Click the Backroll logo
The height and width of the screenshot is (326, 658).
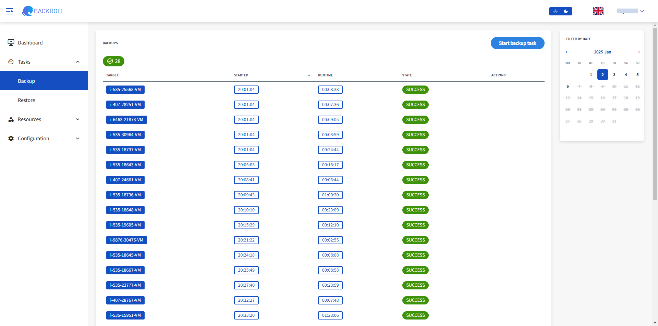(x=43, y=11)
